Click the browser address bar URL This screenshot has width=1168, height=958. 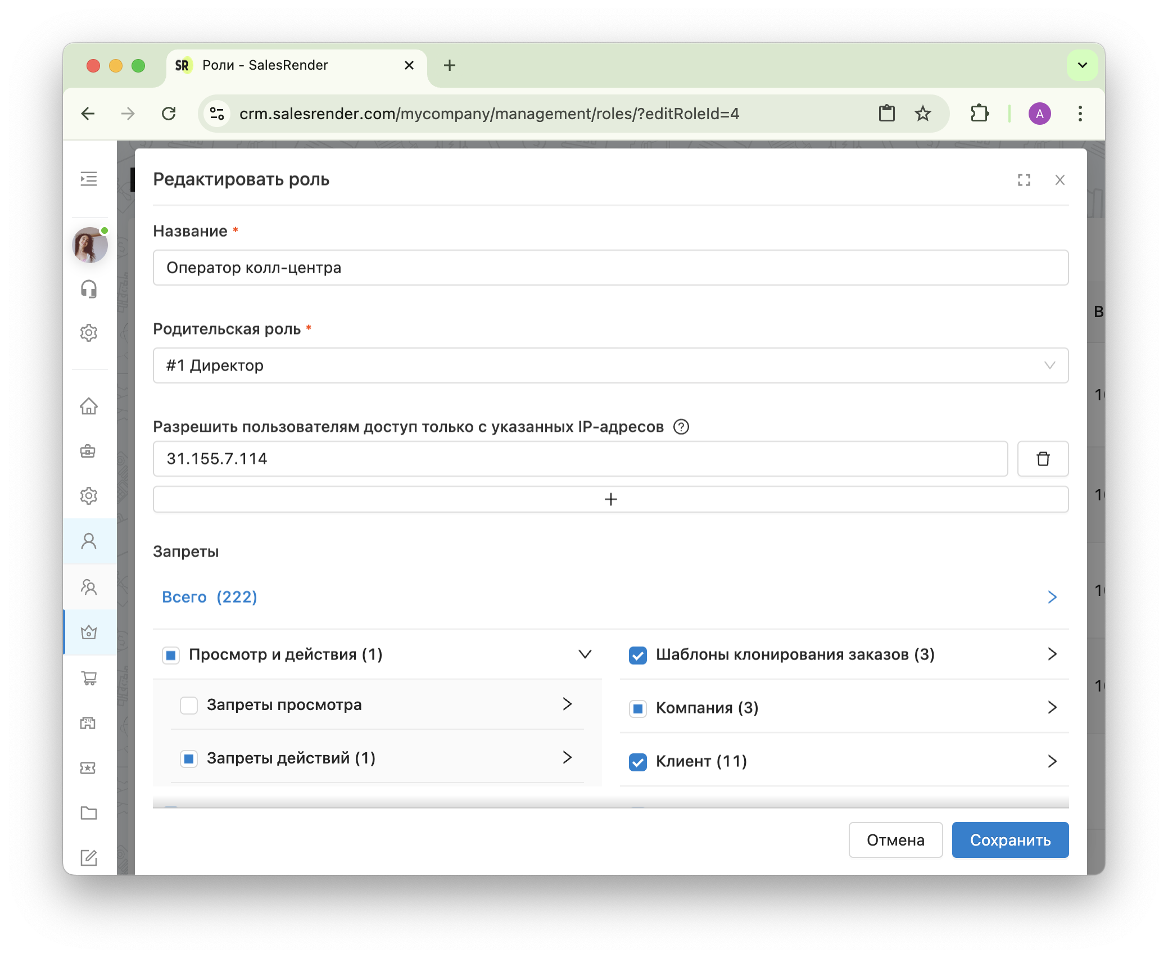[x=489, y=114]
